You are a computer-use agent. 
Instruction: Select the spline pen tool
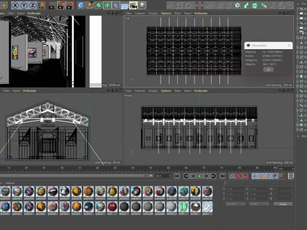[x=90, y=5]
